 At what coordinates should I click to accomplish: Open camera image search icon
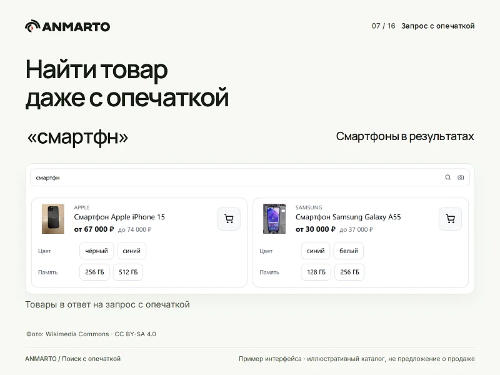[461, 177]
